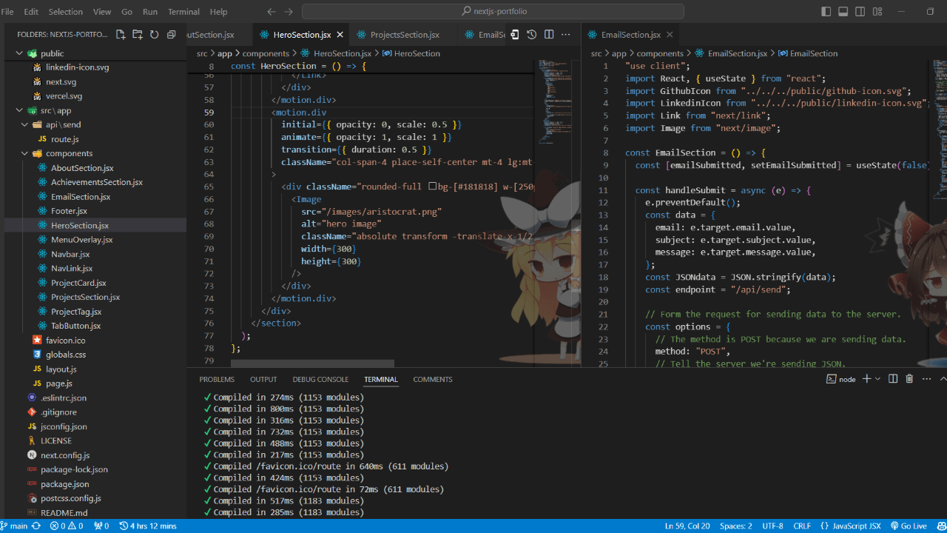The width and height of the screenshot is (947, 533).
Task: Go forward in navigation history
Action: point(289,12)
